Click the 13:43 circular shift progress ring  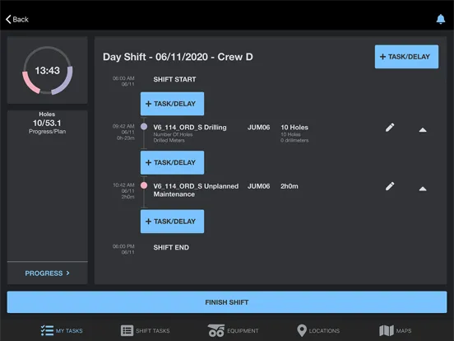(48, 71)
